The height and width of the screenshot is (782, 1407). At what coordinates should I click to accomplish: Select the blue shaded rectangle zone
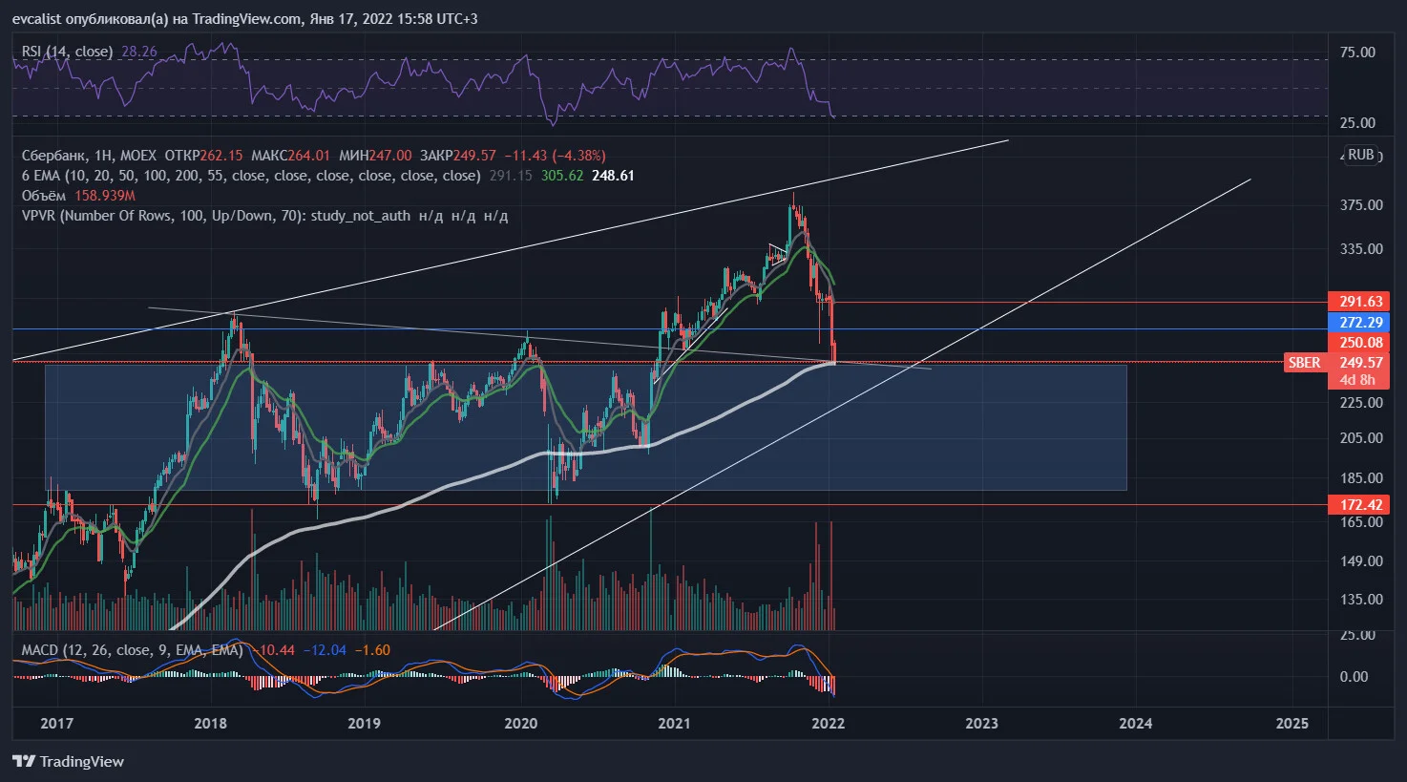(x=585, y=428)
